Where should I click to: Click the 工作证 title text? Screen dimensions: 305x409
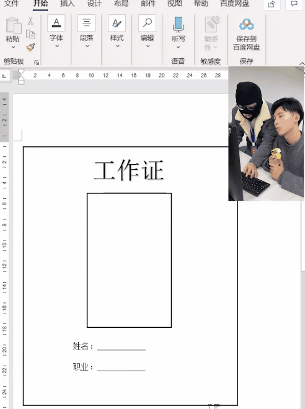tap(128, 170)
